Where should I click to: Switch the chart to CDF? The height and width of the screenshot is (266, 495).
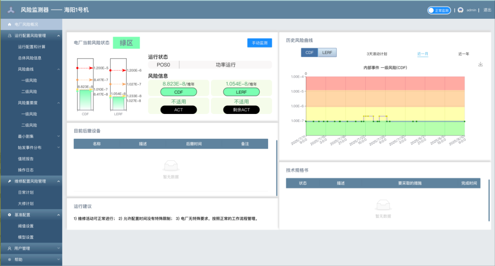309,53
